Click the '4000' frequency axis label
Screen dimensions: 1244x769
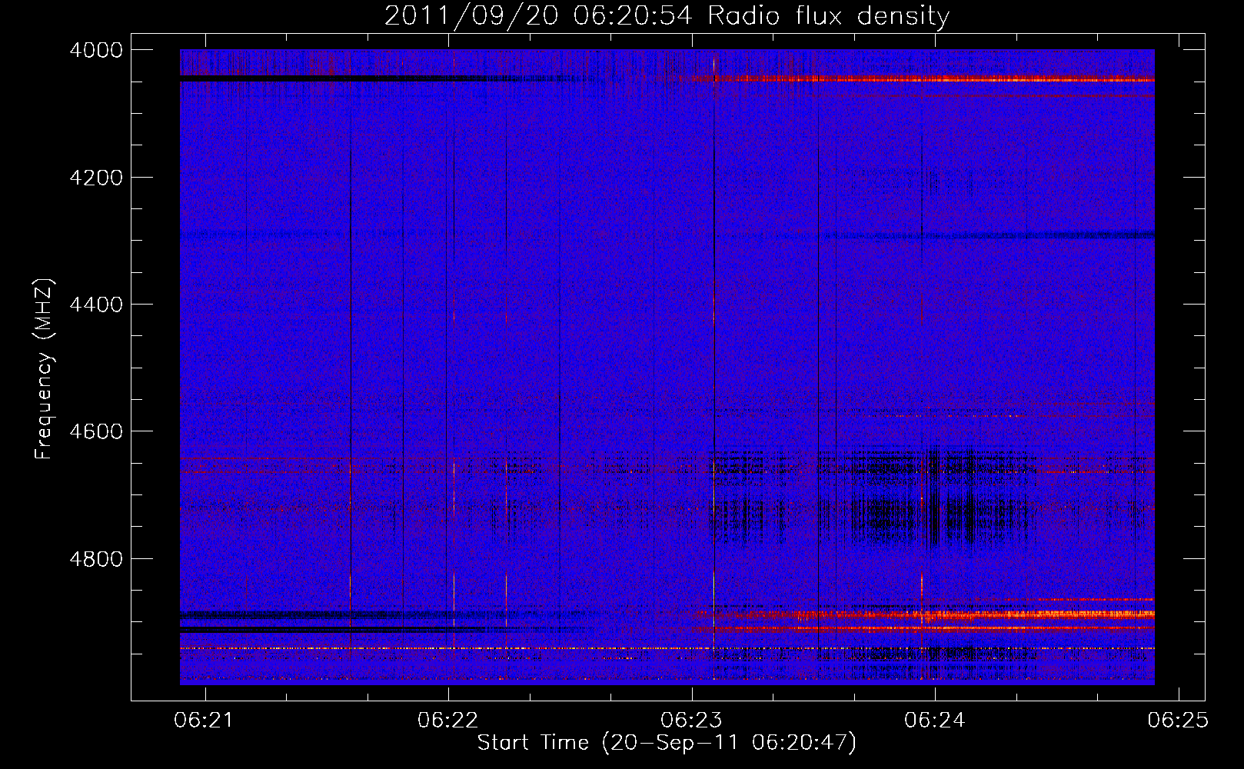point(96,50)
